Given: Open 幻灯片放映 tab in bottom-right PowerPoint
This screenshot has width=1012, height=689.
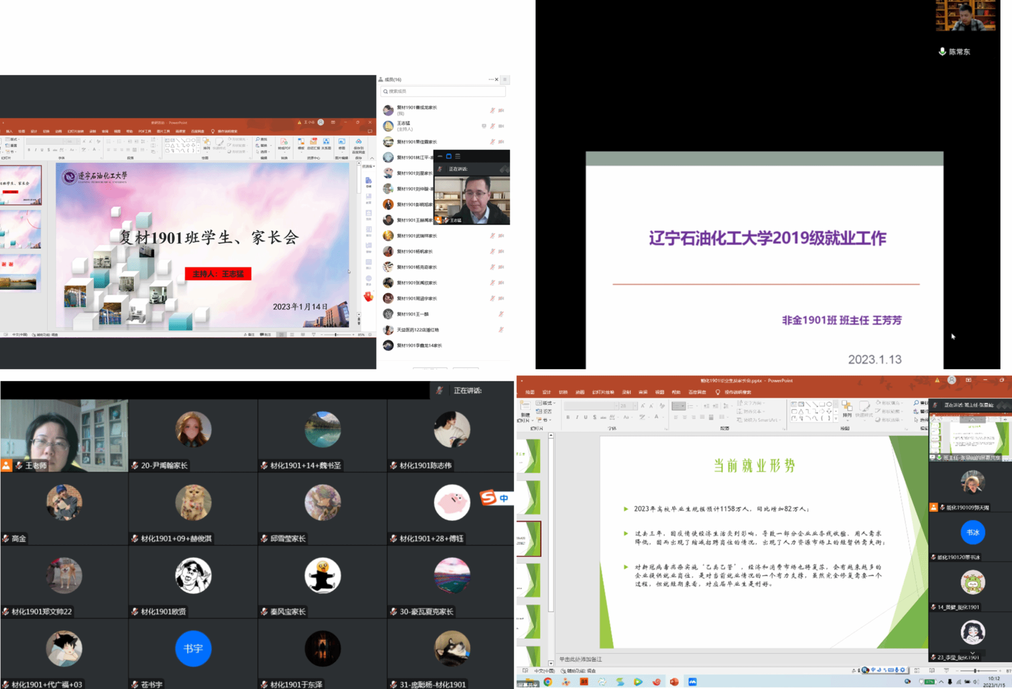Looking at the screenshot, I should pos(603,392).
